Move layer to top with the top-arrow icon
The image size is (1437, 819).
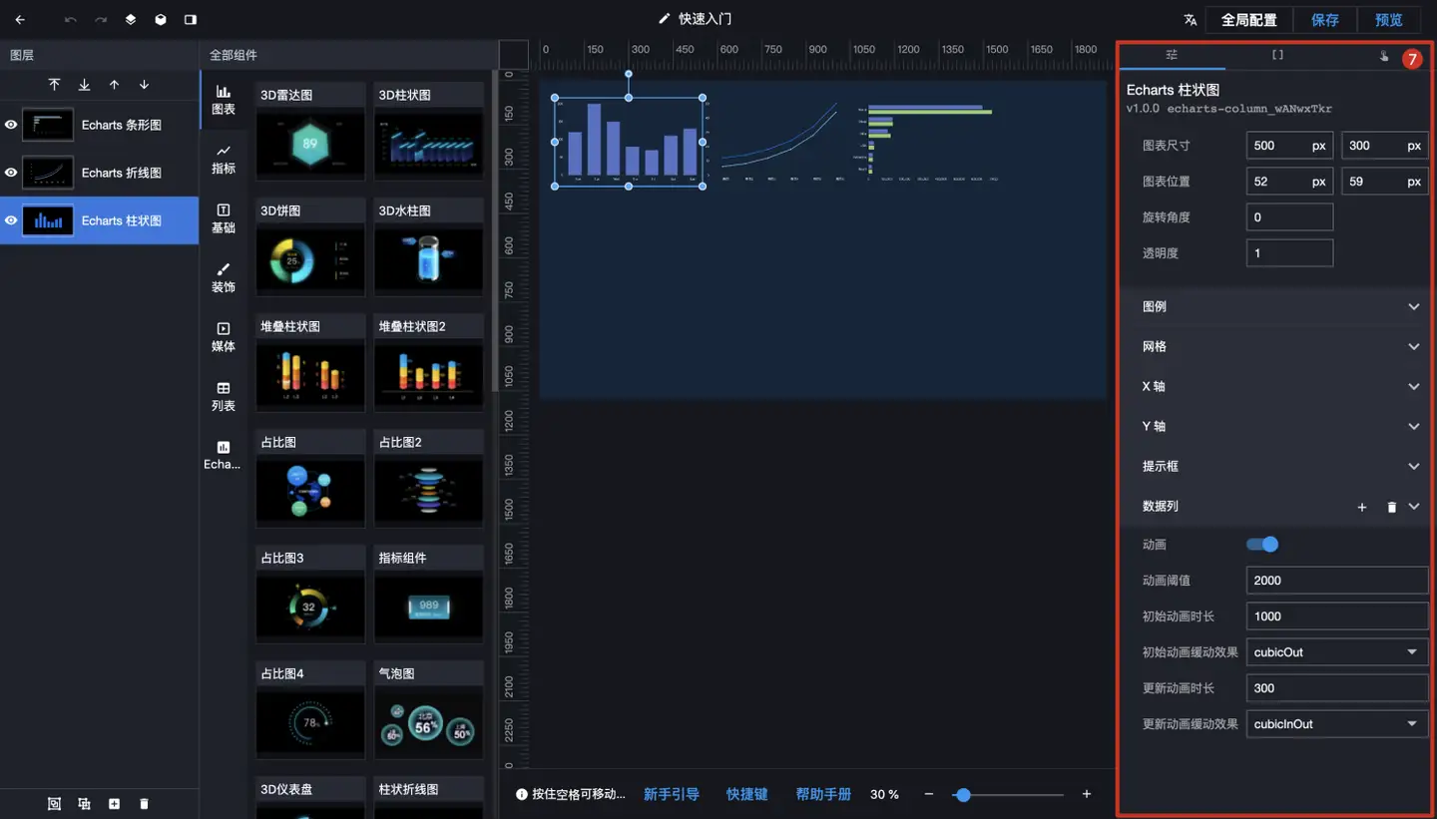coord(54,85)
